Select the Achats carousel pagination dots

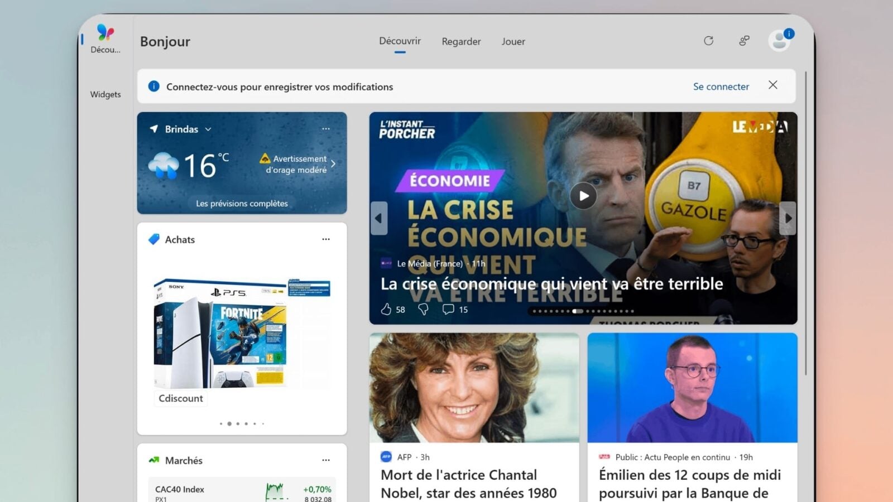[x=242, y=423]
